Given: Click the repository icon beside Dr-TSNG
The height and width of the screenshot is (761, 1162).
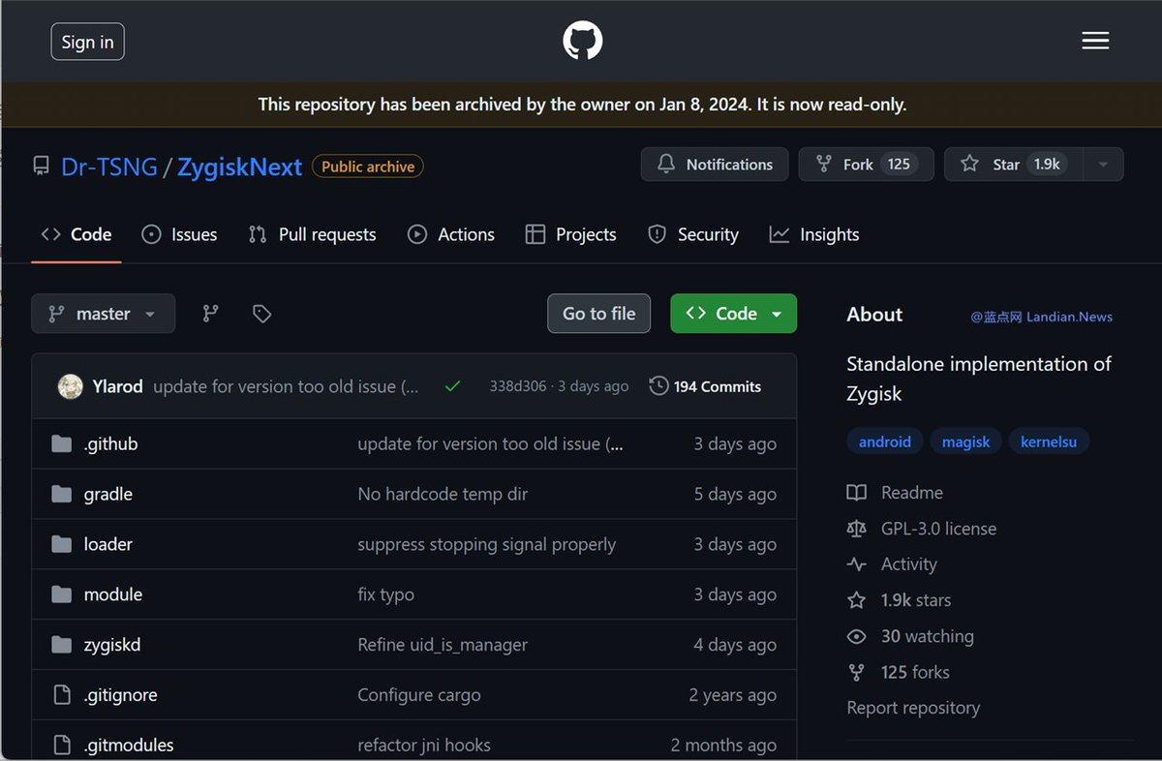Looking at the screenshot, I should pos(41,167).
